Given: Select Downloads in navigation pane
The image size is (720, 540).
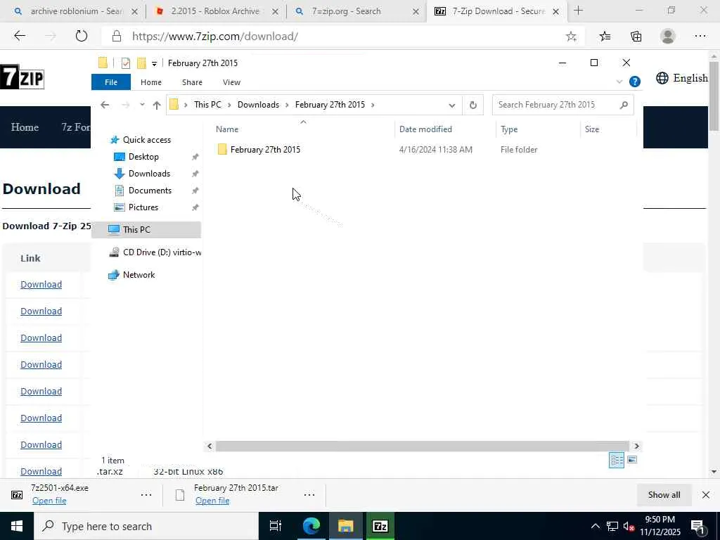Looking at the screenshot, I should tap(149, 174).
